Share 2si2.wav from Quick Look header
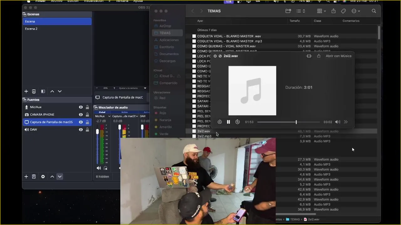The image size is (401, 225). point(319,56)
